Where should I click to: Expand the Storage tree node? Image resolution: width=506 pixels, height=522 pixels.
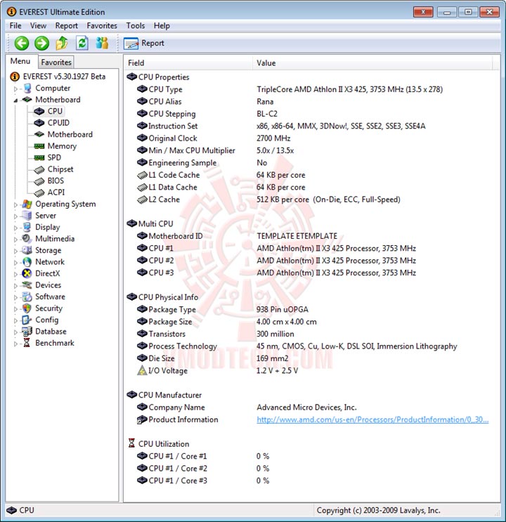coord(15,251)
